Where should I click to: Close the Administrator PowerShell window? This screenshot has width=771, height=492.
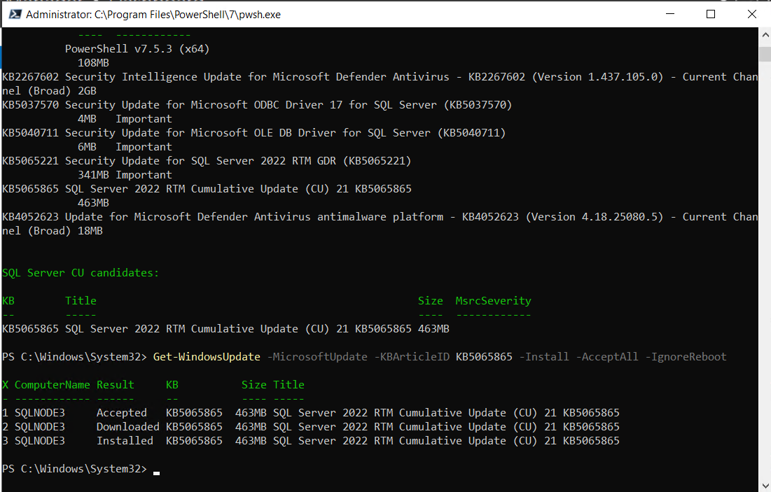[751, 14]
